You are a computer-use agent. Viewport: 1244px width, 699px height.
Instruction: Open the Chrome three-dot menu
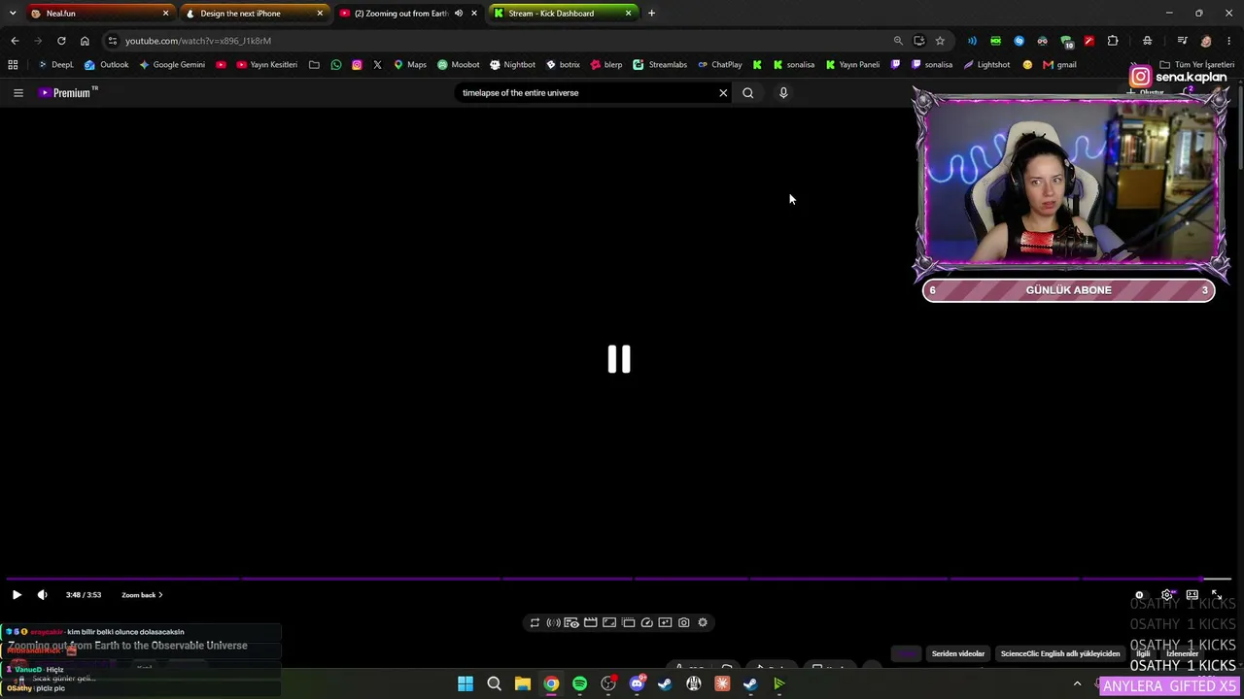point(1228,41)
